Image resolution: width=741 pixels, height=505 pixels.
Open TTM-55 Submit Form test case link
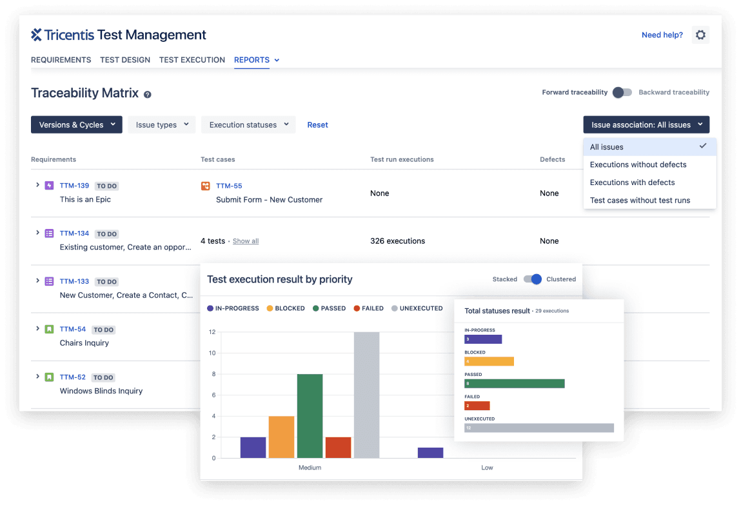pyautogui.click(x=230, y=185)
